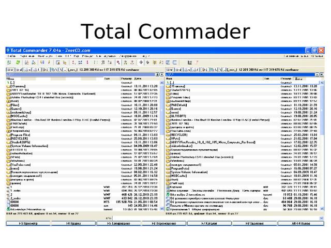Select [..] parent entry in left panel
The width and height of the screenshot is (331, 248).
(83, 83)
